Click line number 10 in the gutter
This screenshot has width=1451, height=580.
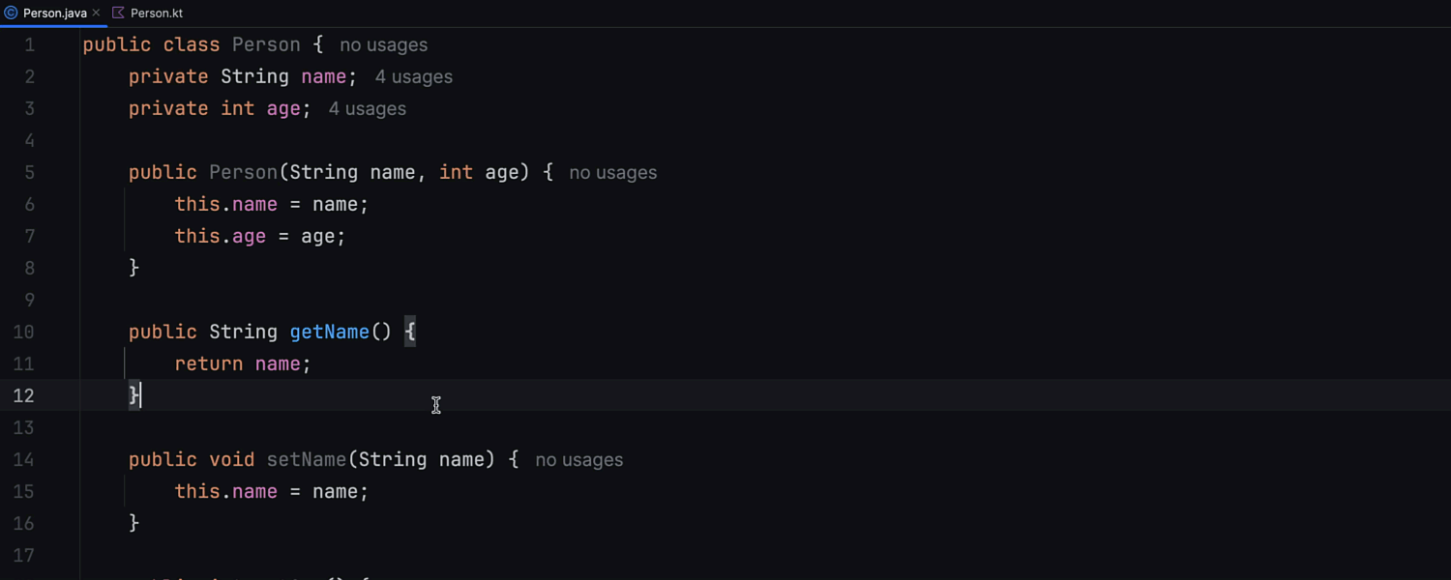click(23, 332)
